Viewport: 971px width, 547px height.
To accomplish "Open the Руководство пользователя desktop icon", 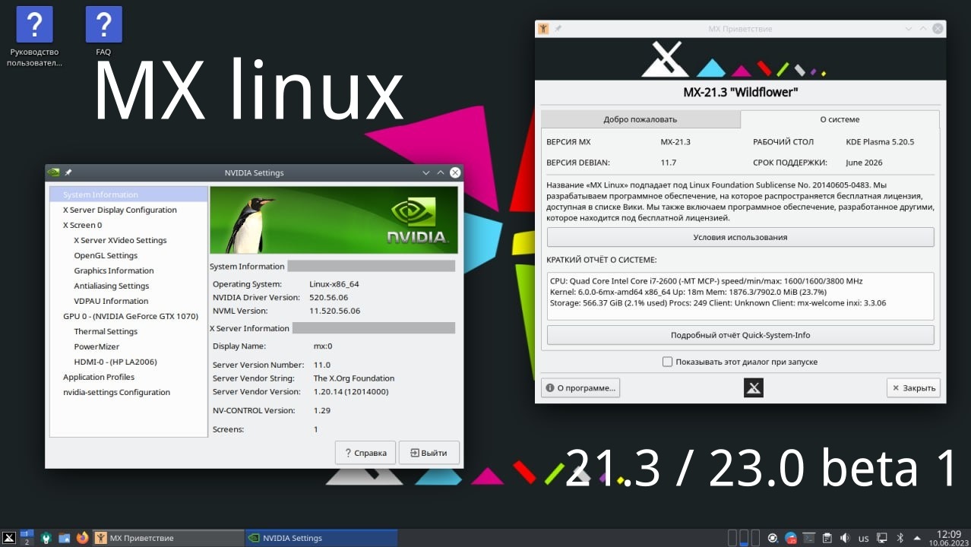I will pos(34,36).
